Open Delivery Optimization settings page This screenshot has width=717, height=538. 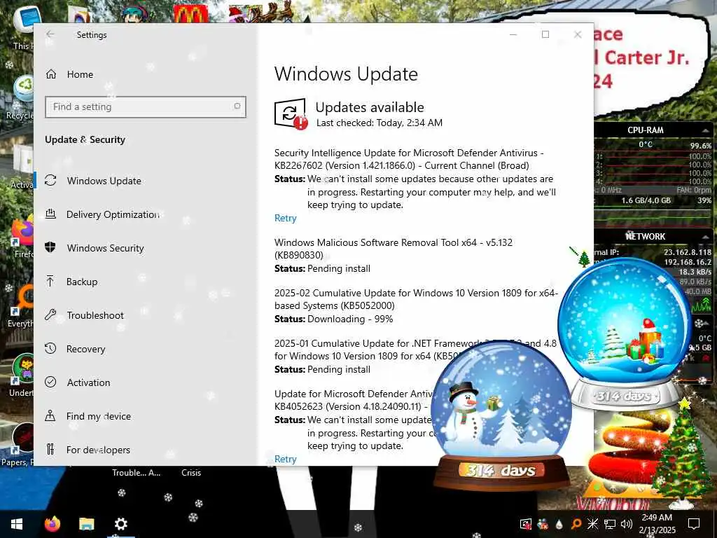(x=113, y=214)
